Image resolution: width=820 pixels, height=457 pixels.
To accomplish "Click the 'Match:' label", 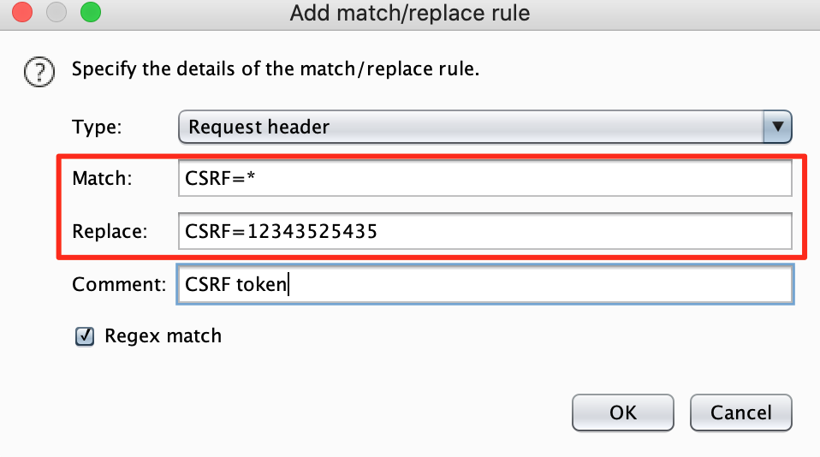I will tap(101, 179).
